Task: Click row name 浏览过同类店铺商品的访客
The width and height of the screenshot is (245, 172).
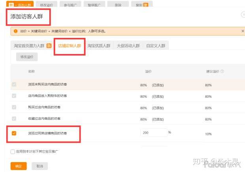Action: [x=47, y=133]
